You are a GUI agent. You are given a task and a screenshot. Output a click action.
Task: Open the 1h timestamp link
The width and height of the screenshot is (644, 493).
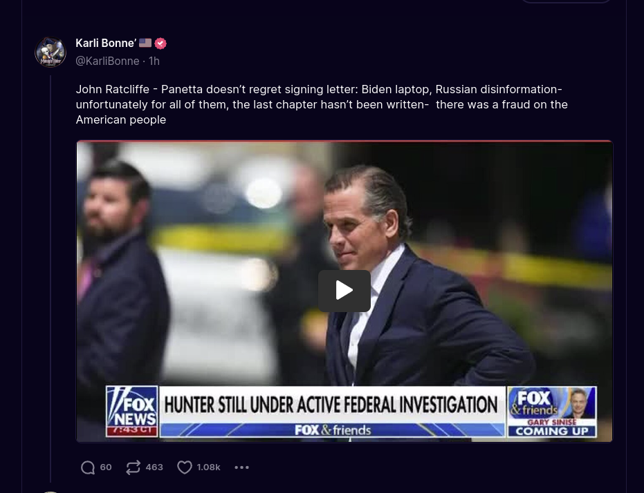coord(154,61)
